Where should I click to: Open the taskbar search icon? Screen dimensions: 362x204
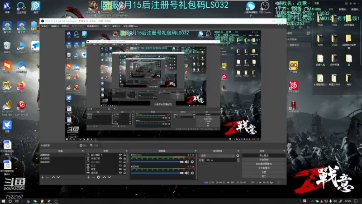coord(10,201)
